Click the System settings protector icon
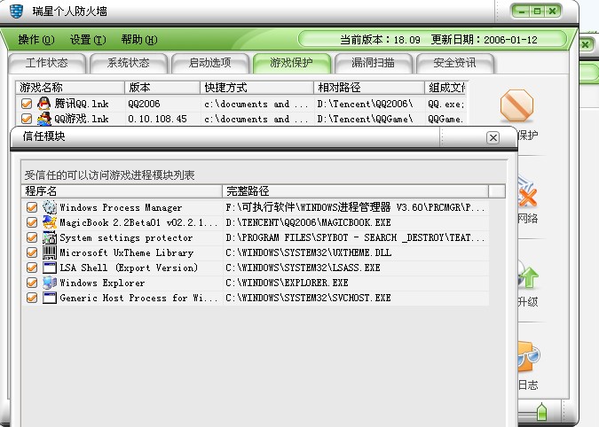Image resolution: width=599 pixels, height=427 pixels. pos(50,237)
